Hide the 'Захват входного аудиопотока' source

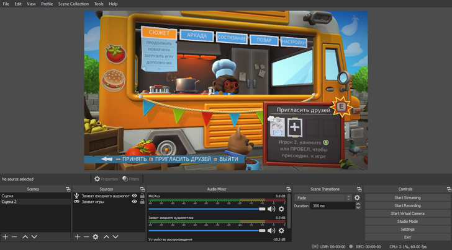point(134,196)
